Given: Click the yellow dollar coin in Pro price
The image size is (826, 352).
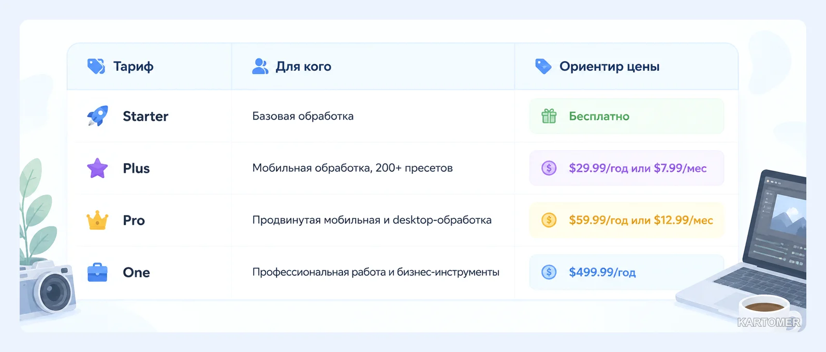Looking at the screenshot, I should click(x=549, y=220).
